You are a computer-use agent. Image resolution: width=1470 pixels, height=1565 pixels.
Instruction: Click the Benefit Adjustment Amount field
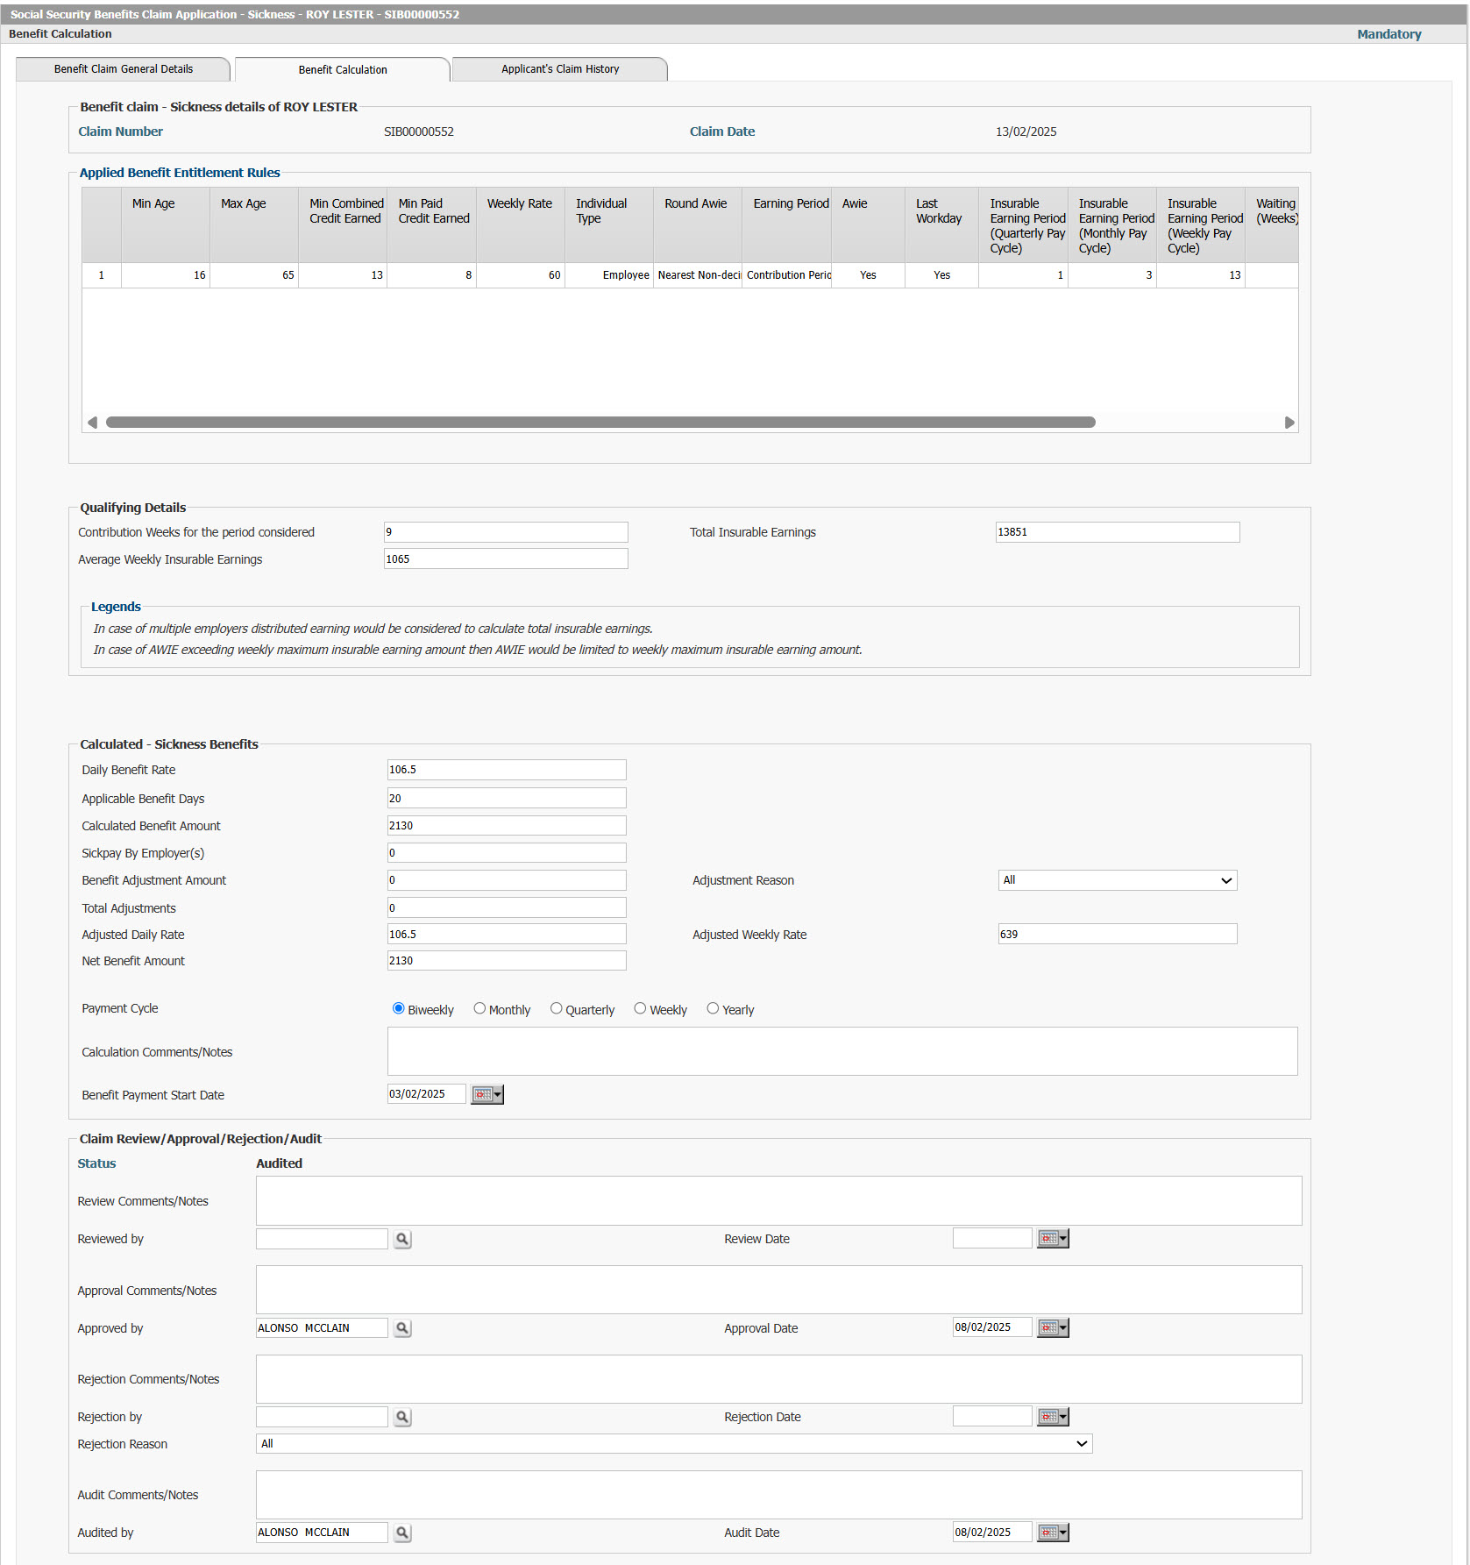507,880
